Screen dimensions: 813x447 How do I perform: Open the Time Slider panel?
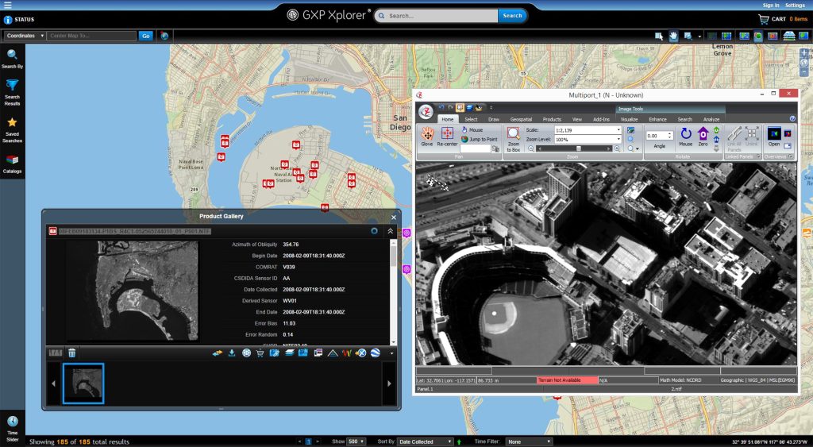pyautogui.click(x=12, y=425)
